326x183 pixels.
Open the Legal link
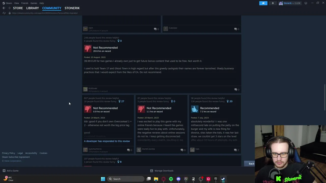pos(20,153)
